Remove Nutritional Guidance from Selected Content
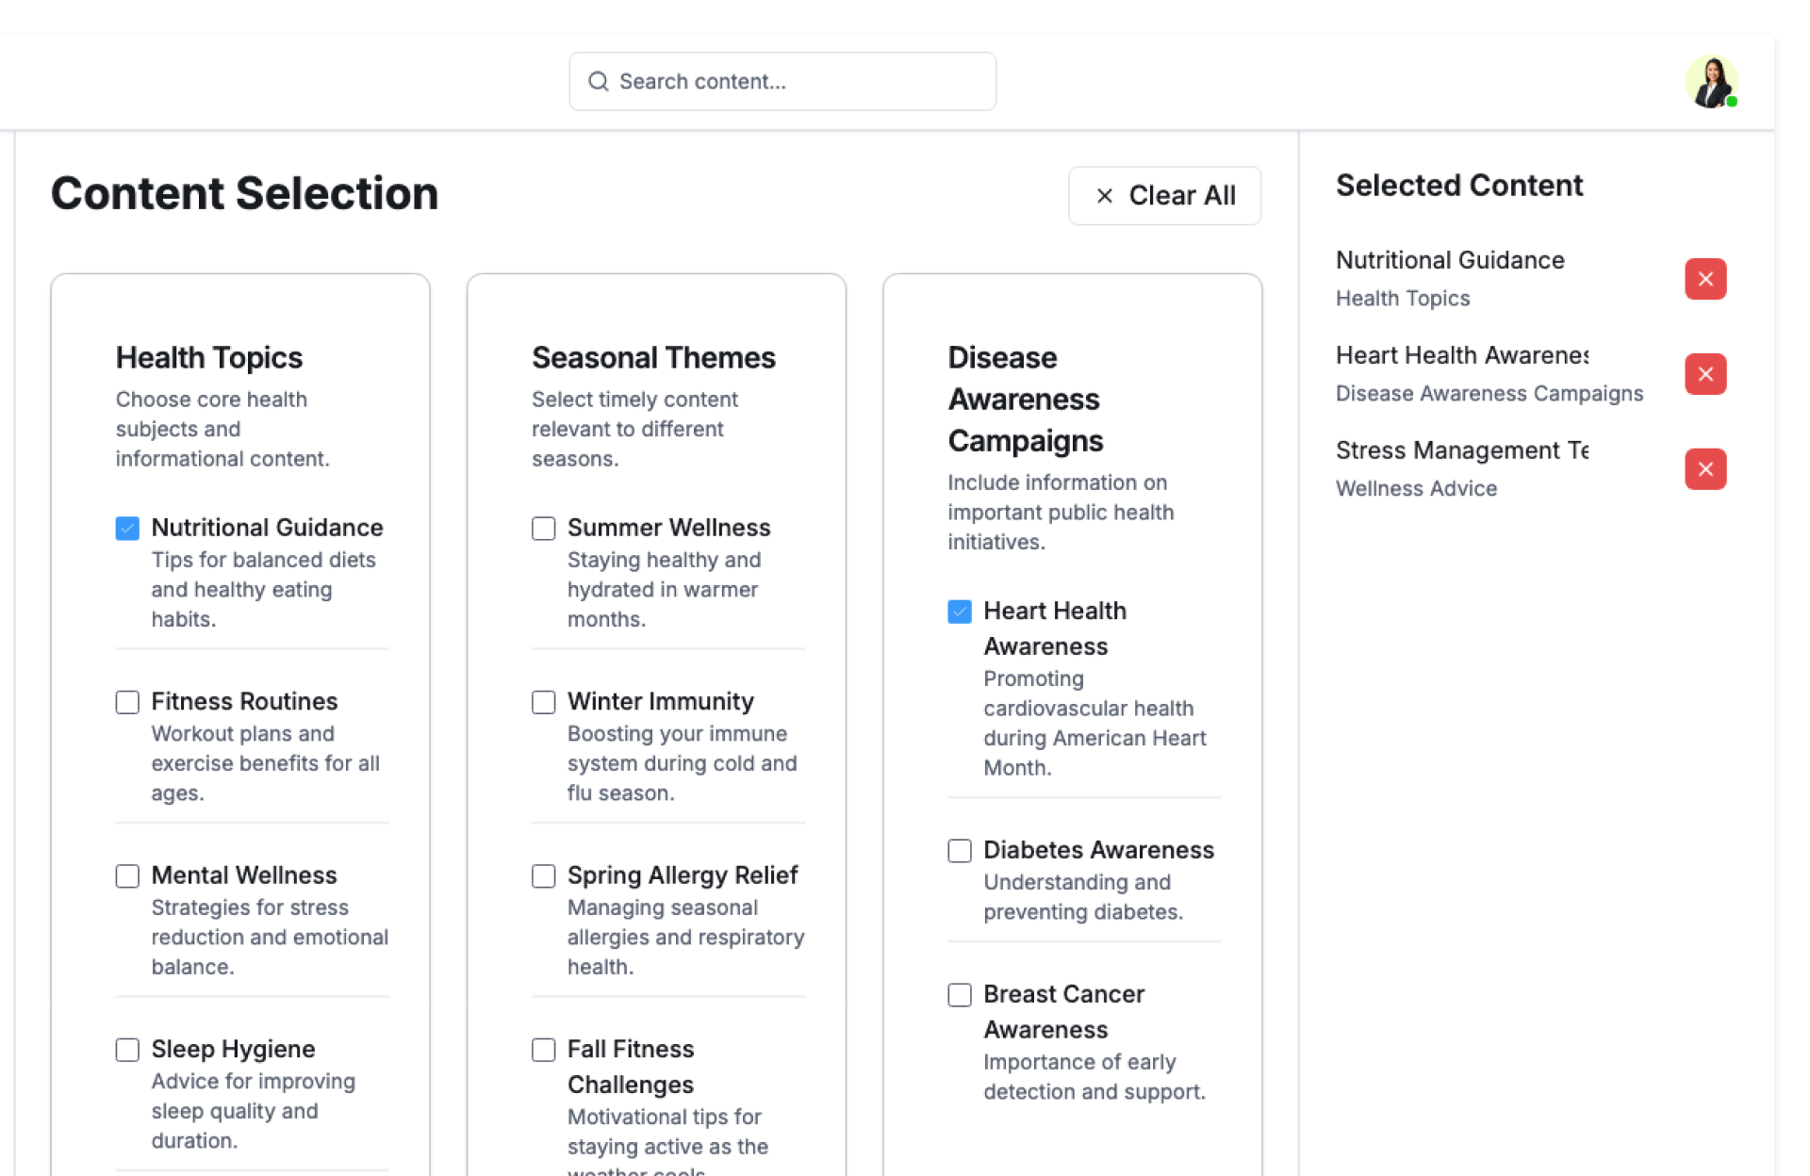Image resolution: width=1810 pixels, height=1176 pixels. pyautogui.click(x=1704, y=279)
